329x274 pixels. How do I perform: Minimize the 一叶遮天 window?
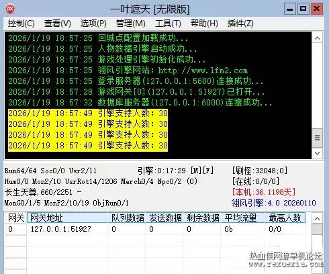point(290,9)
